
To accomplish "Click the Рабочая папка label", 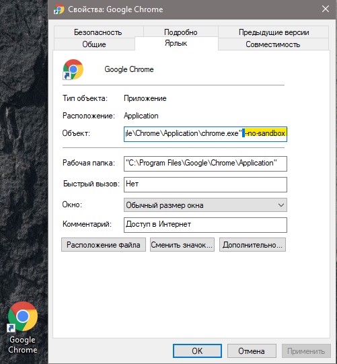I will (x=89, y=163).
